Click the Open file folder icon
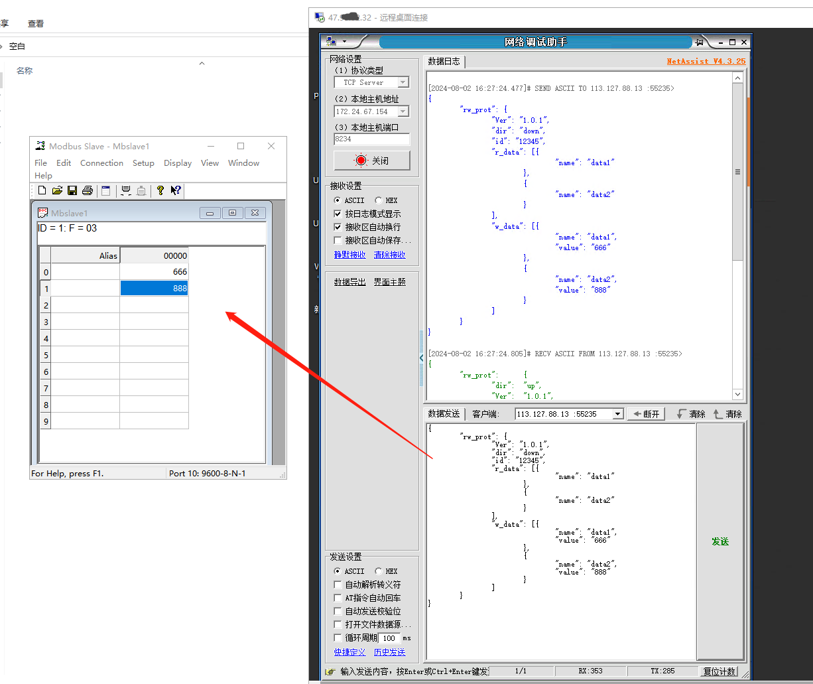This screenshot has height=684, width=813. (x=57, y=191)
